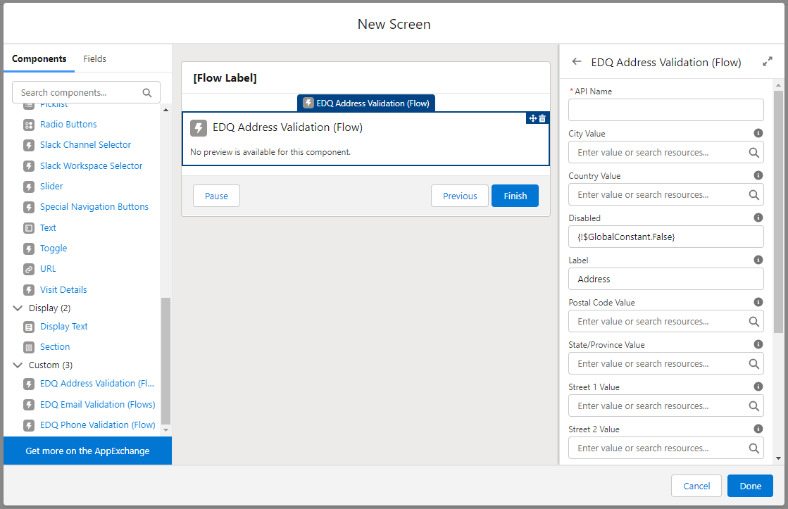Collapse the Display components section
This screenshot has height=509, width=788.
point(17,308)
